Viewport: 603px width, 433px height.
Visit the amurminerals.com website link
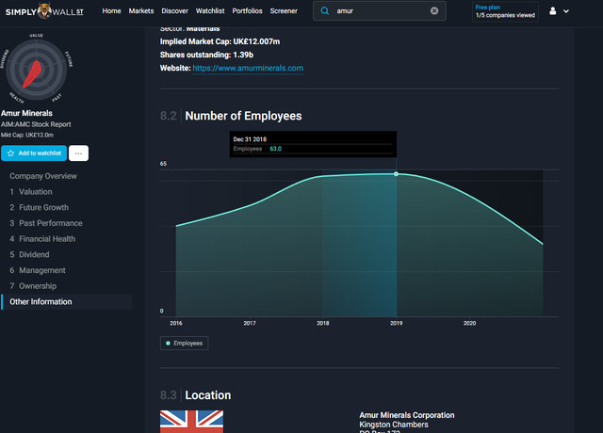(x=248, y=68)
